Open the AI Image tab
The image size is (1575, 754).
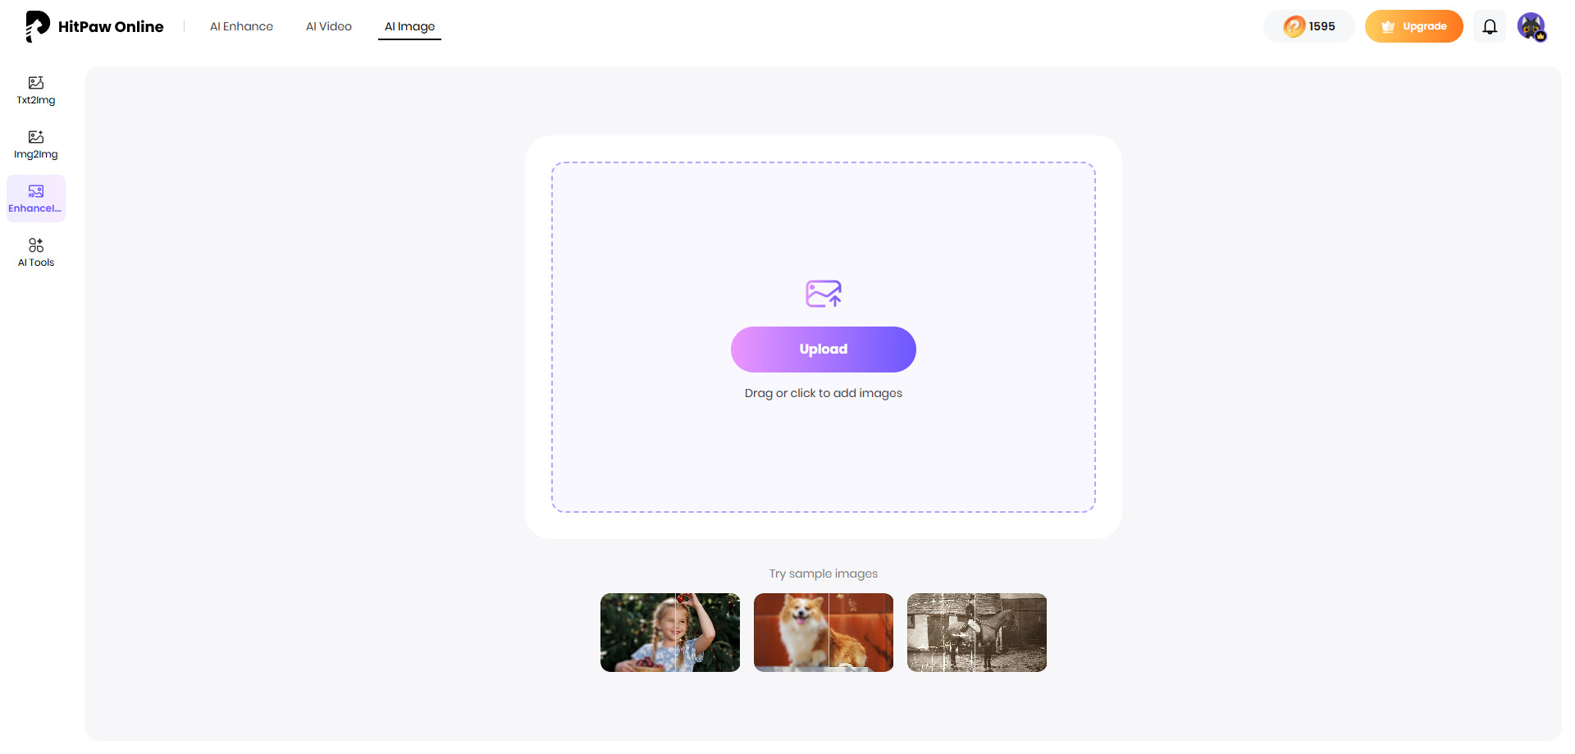click(409, 25)
